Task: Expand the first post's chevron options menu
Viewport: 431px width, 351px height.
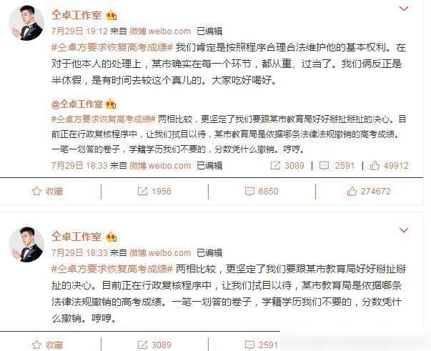Action: [404, 9]
